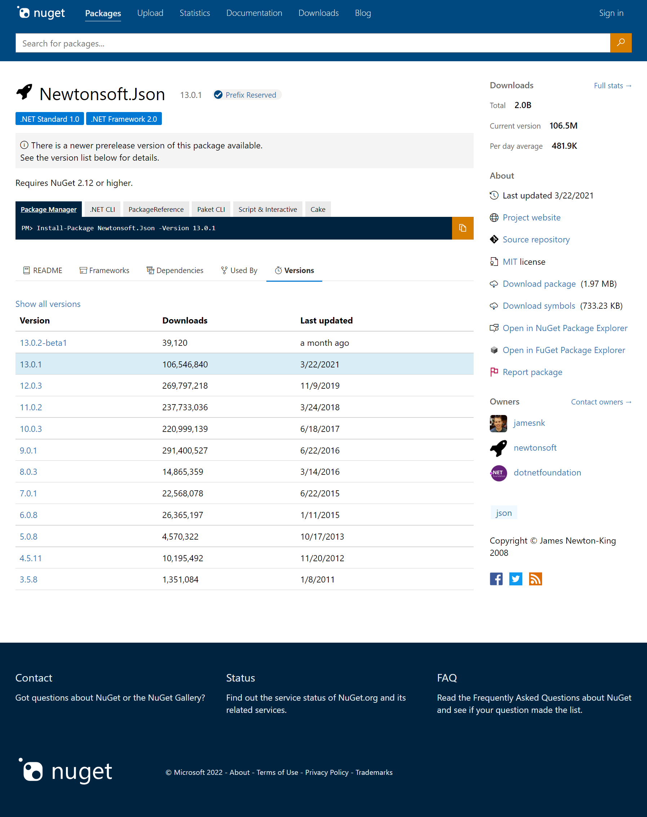Select the Package Manager install tab
The height and width of the screenshot is (817, 647).
coord(49,209)
